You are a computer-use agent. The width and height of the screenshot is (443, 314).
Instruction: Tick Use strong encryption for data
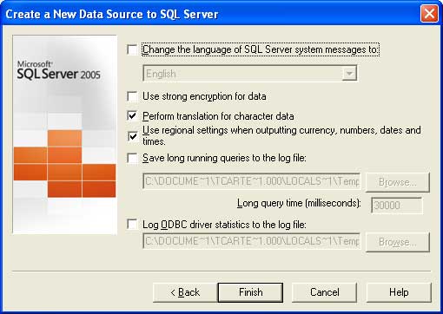132,96
